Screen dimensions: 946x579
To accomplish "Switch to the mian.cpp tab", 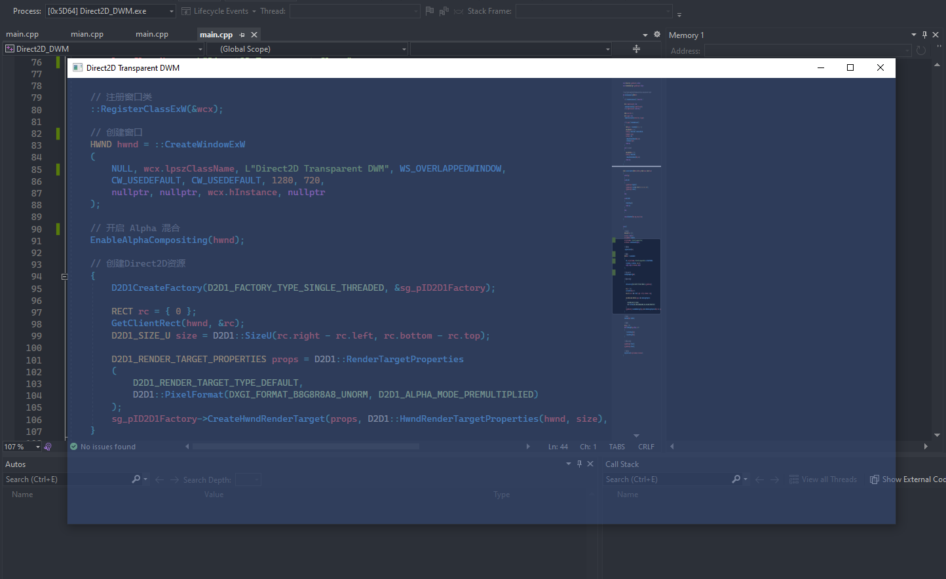I will pyautogui.click(x=87, y=34).
